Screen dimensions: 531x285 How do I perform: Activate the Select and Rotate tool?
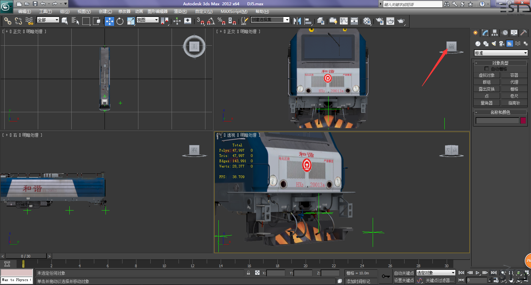[x=120, y=21]
